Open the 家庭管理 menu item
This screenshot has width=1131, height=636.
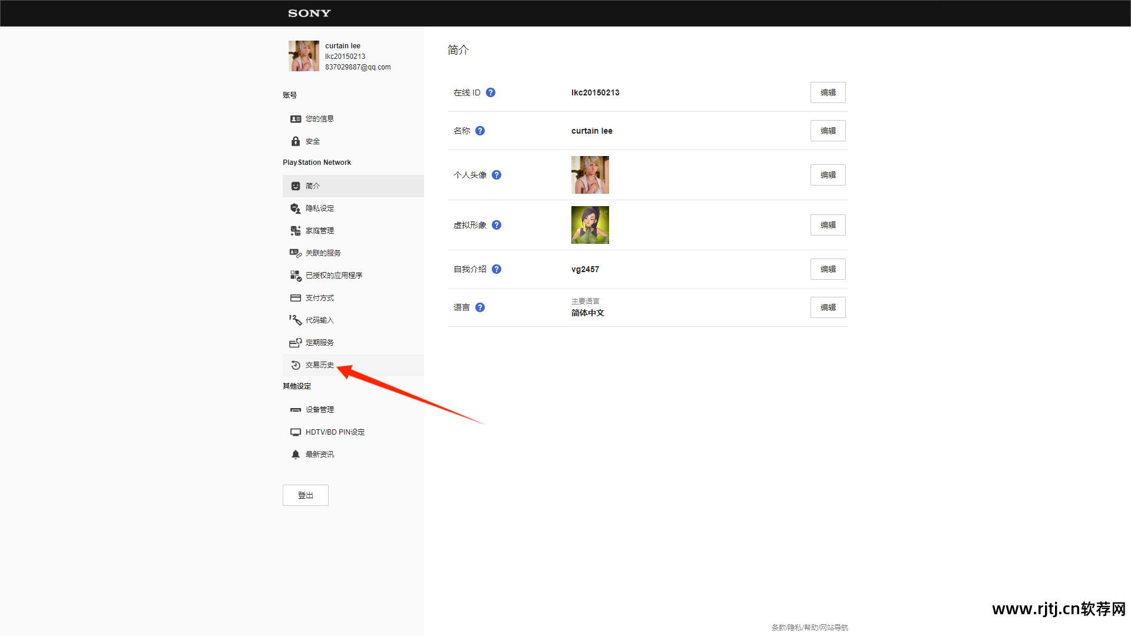click(x=319, y=231)
